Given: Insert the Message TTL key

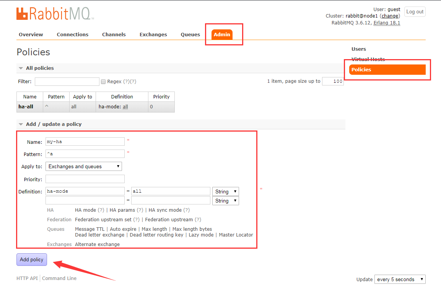Looking at the screenshot, I should (90, 229).
